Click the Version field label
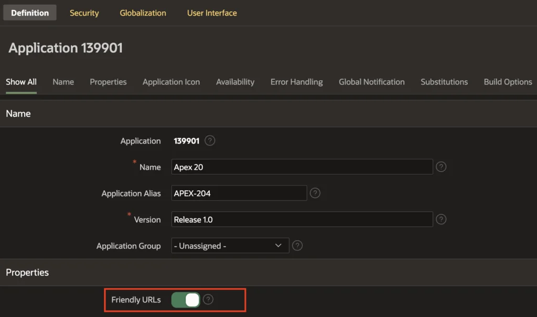Viewport: 537px width, 317px height. pyautogui.click(x=147, y=220)
